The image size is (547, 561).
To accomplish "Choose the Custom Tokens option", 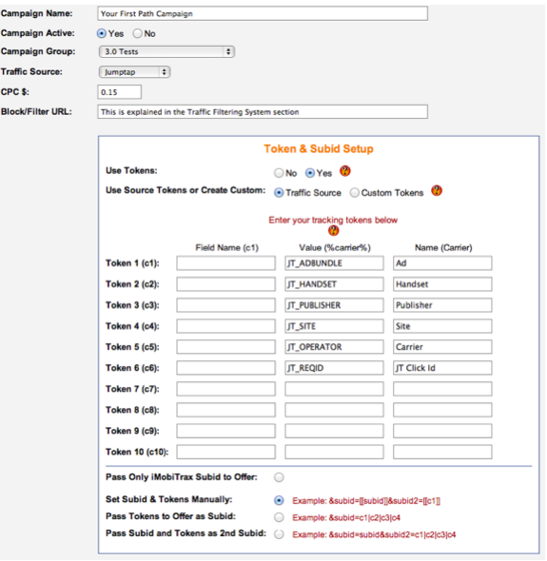I will pyautogui.click(x=355, y=193).
